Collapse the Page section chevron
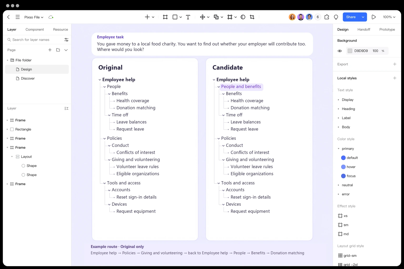The height and width of the screenshot is (269, 404). point(66,50)
